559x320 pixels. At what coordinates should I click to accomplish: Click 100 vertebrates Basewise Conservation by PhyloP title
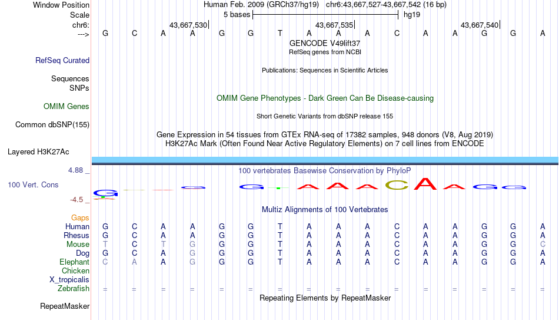pyautogui.click(x=325, y=171)
